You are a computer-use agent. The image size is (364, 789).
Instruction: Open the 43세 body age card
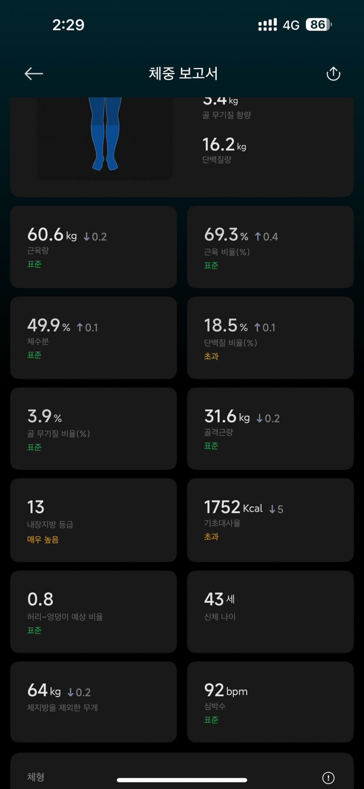tap(270, 612)
